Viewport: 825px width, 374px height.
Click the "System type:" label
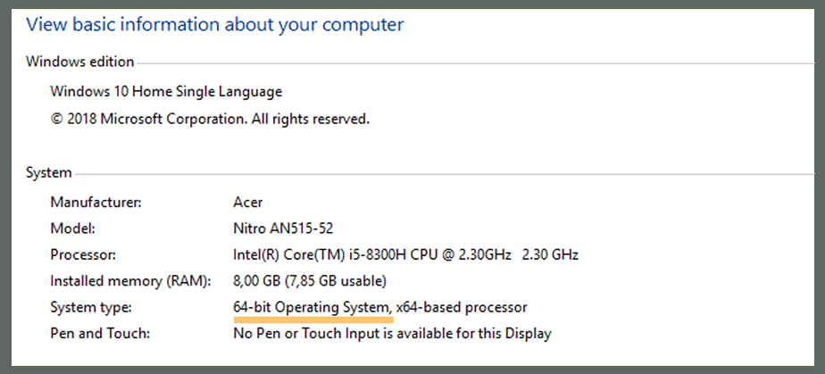click(91, 307)
